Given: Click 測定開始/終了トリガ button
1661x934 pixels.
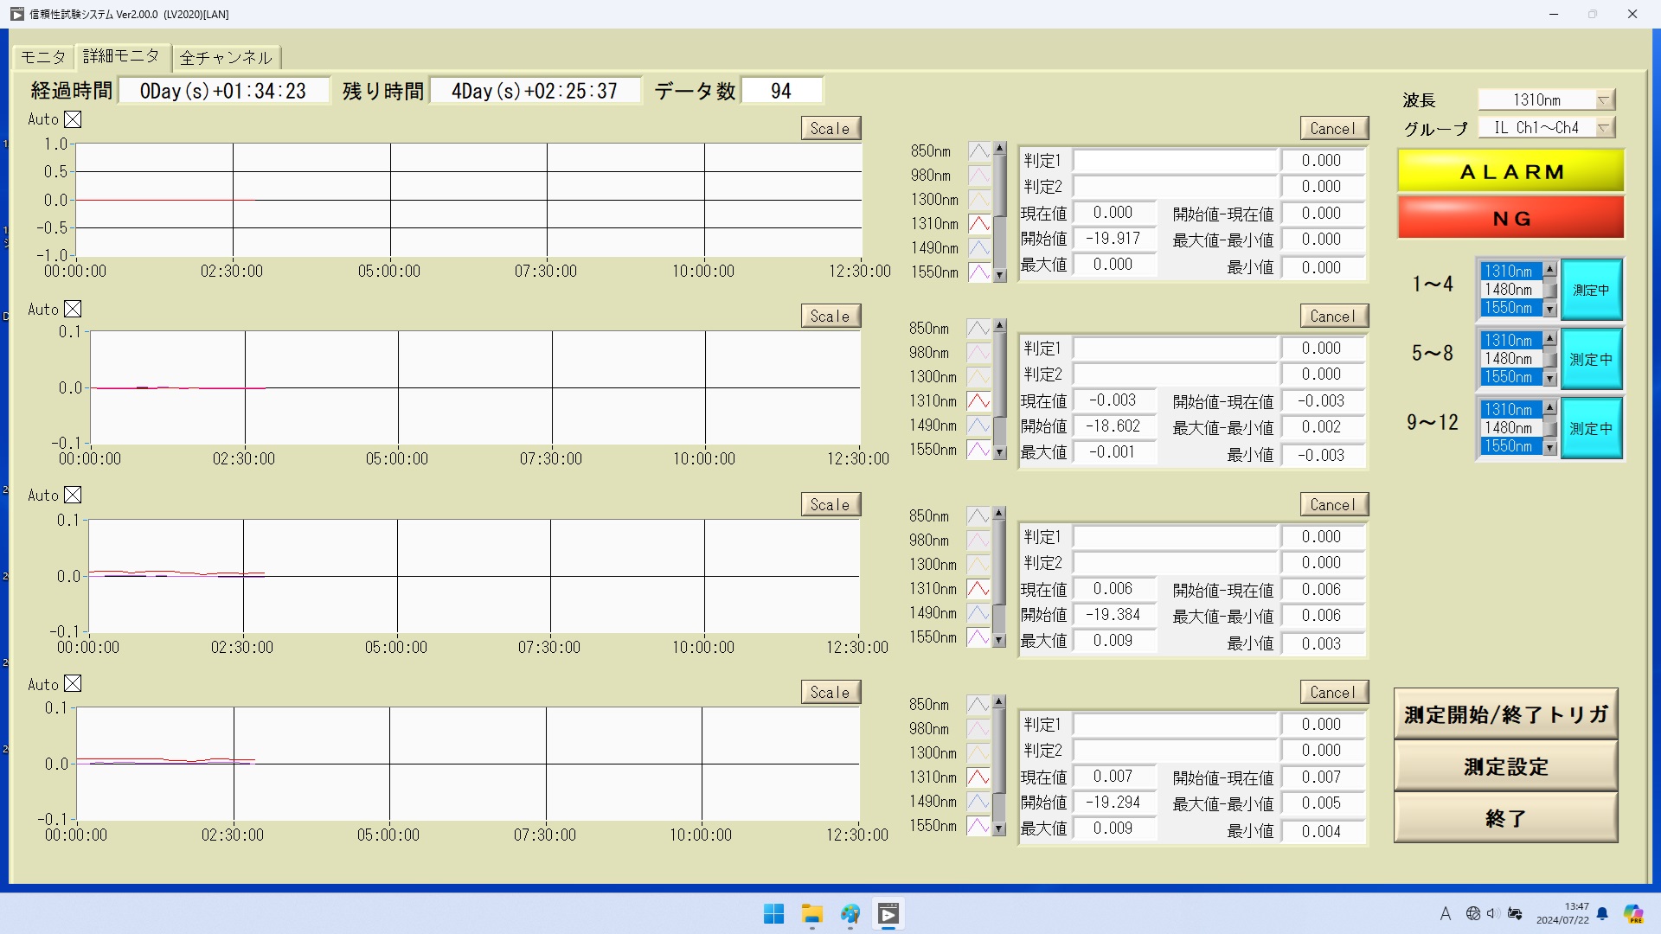Looking at the screenshot, I should (x=1505, y=714).
